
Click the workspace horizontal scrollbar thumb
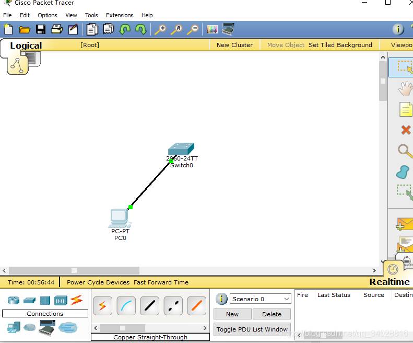point(74,270)
